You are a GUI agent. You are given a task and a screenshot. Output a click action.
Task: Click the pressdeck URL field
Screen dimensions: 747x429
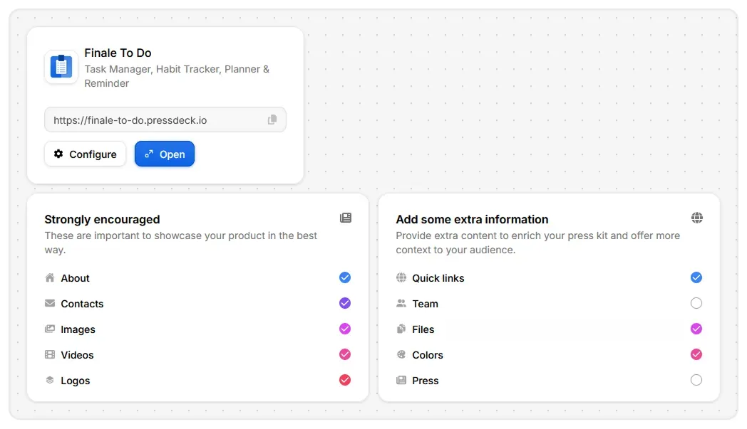coord(165,120)
